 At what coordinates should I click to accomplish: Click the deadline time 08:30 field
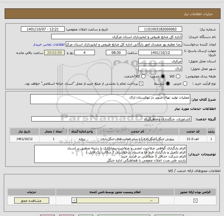(x=116, y=53)
